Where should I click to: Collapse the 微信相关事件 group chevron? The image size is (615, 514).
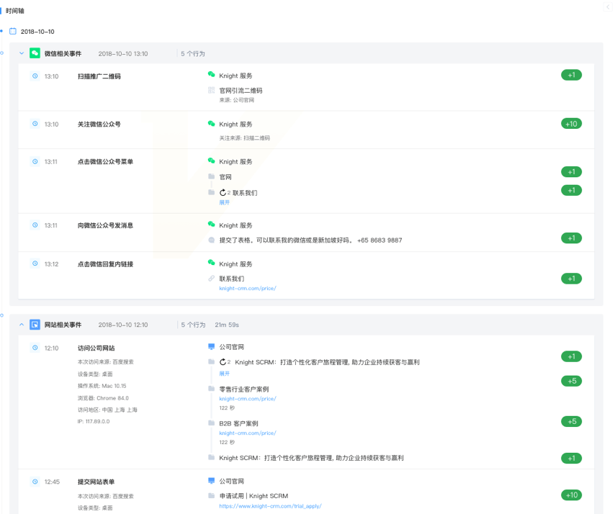22,53
